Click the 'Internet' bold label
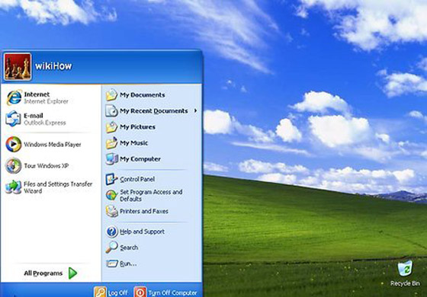 [x=37, y=94]
